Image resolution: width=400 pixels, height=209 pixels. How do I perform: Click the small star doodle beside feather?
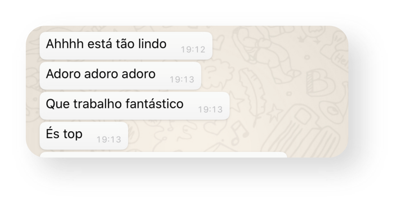pyautogui.click(x=275, y=113)
